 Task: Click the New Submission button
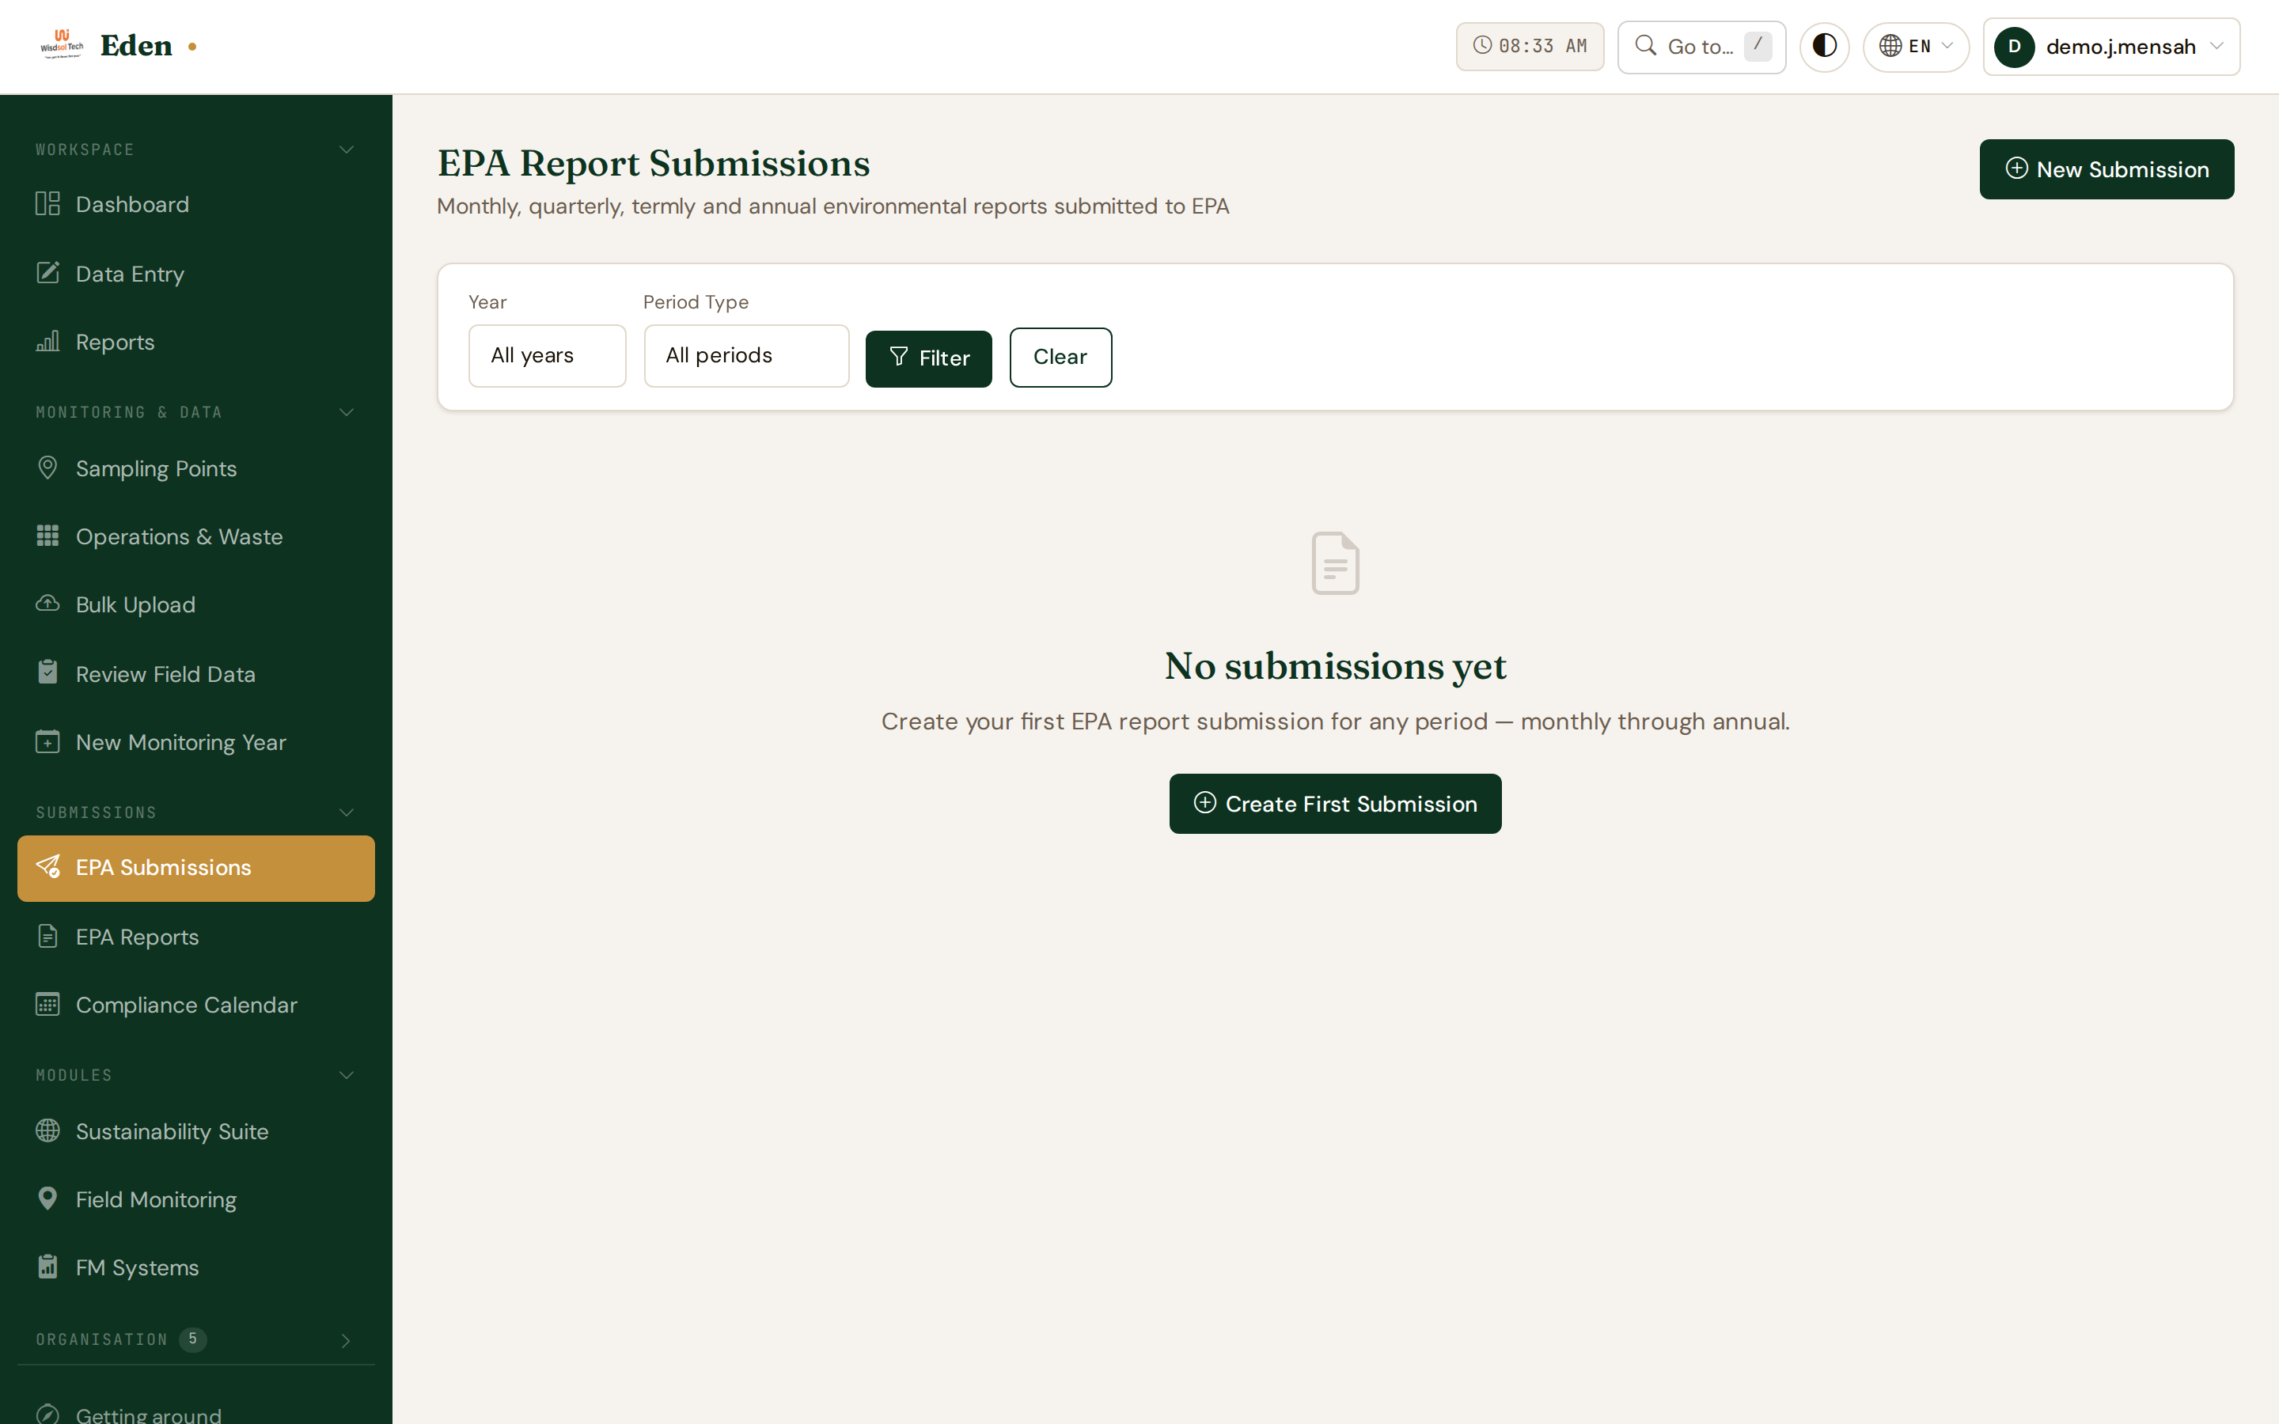(2106, 169)
